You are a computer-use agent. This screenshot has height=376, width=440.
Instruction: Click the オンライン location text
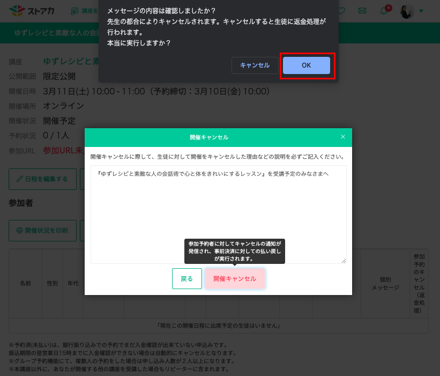pos(63,106)
